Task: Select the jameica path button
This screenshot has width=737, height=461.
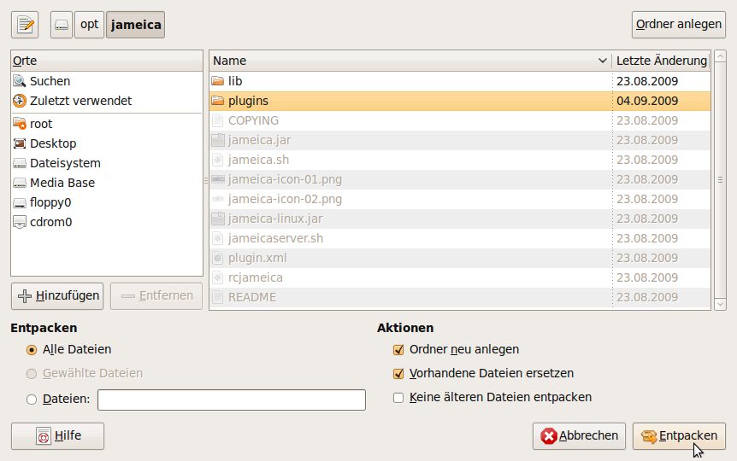Action: (x=135, y=25)
